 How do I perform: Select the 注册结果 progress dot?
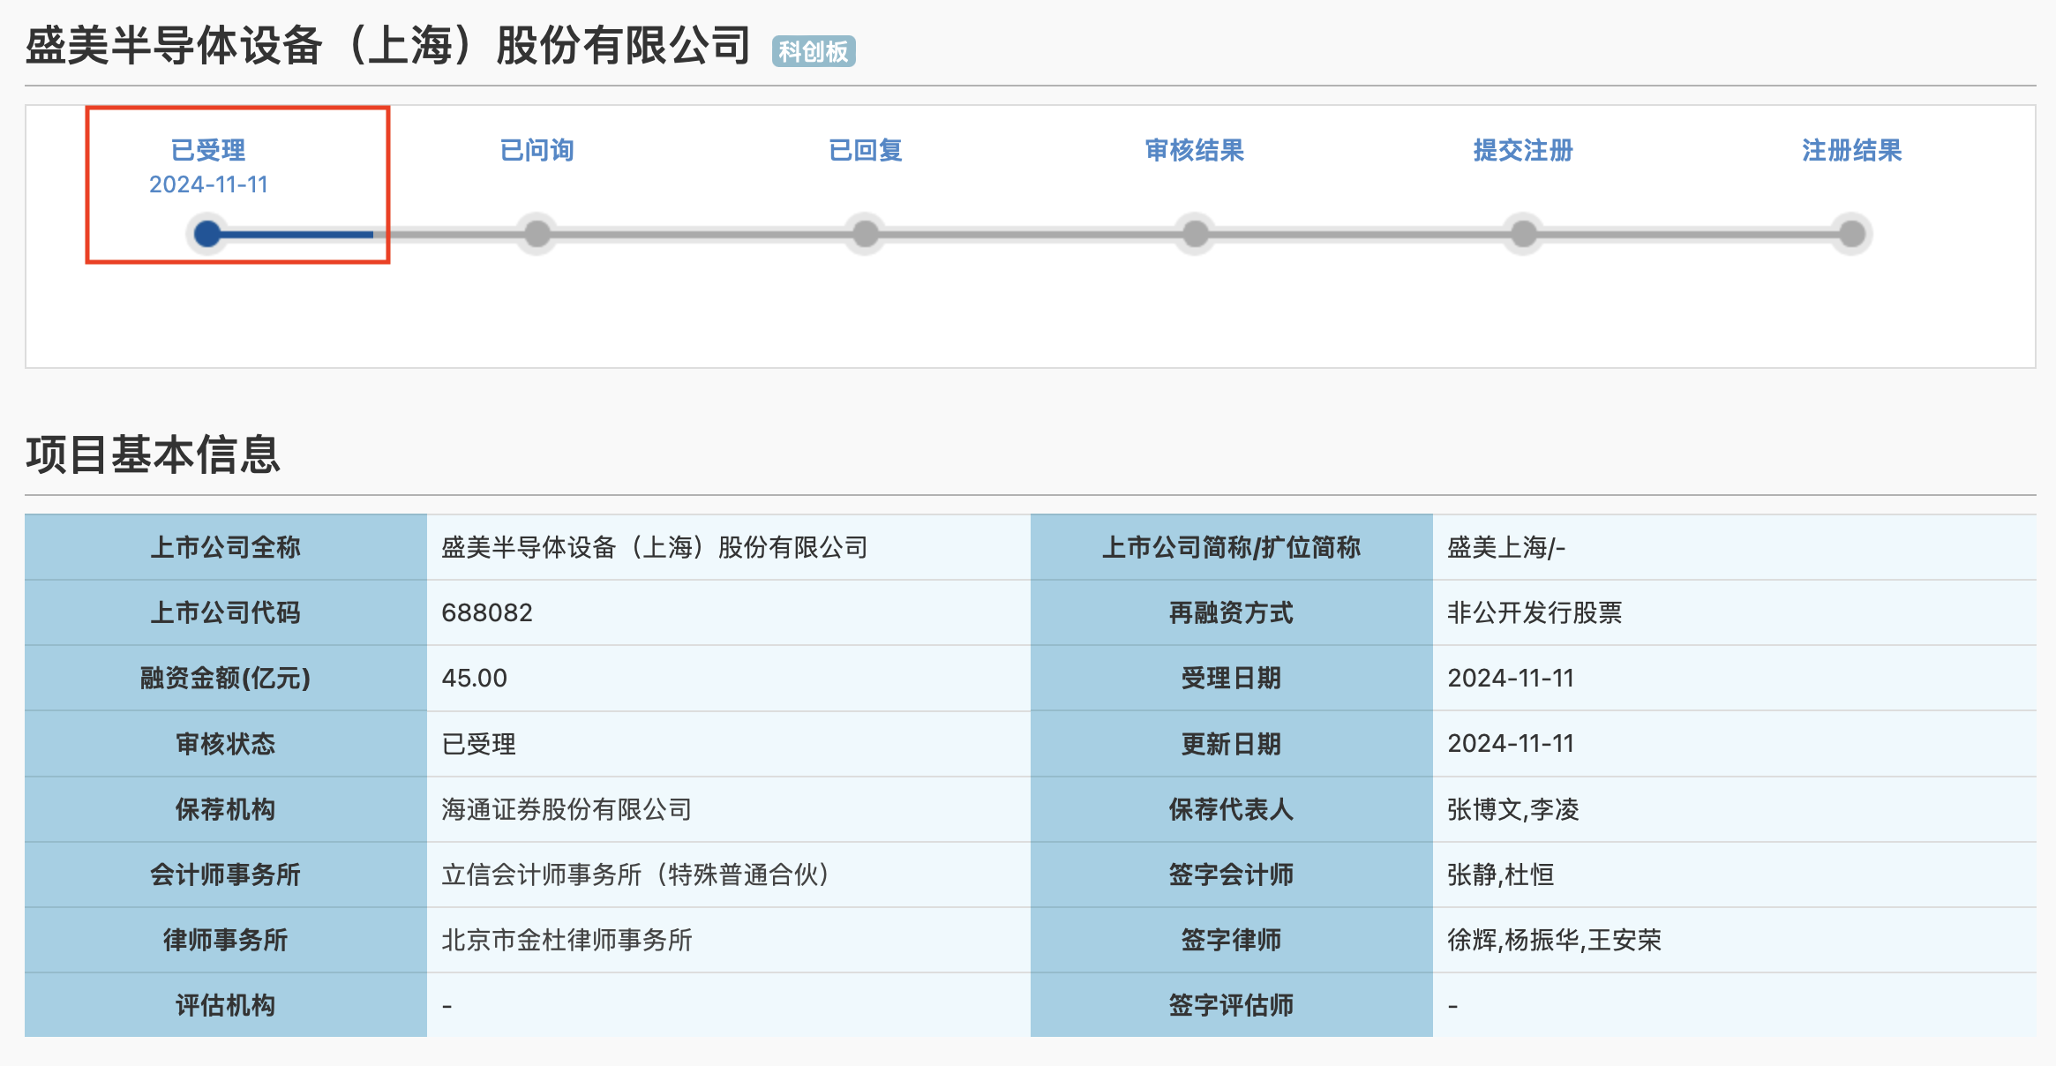click(x=1852, y=234)
